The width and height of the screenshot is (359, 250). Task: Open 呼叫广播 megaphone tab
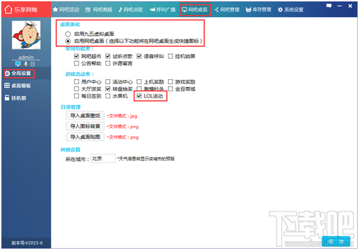[163, 10]
